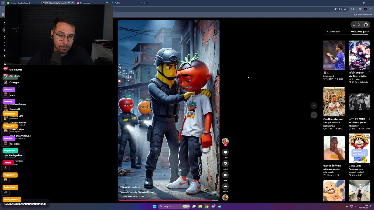Open Chrome translate page icon
Screen dimensions: 374x210
(x=335, y=9)
